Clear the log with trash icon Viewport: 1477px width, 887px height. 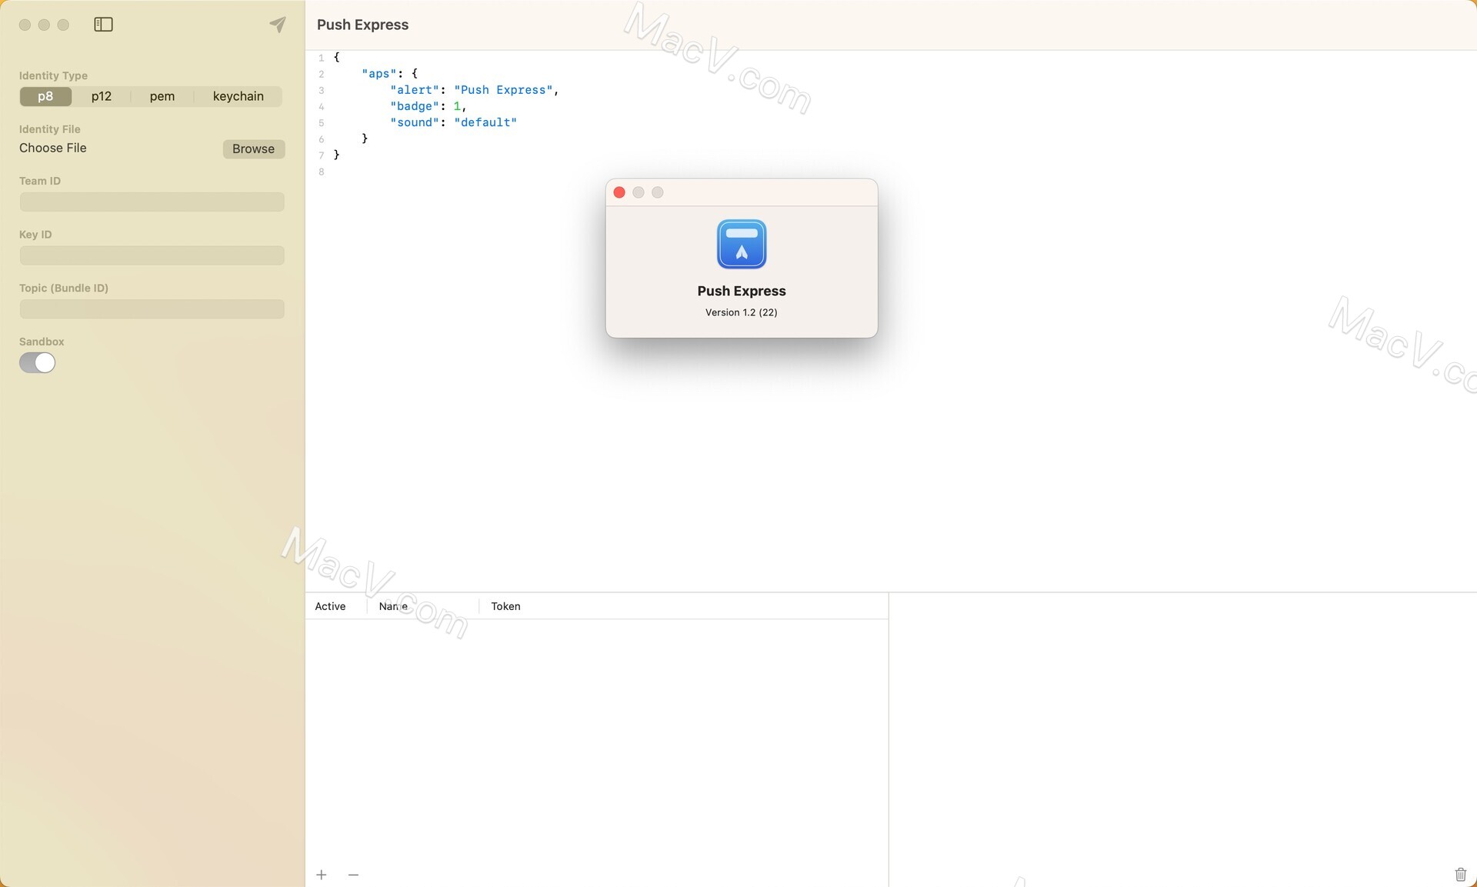pyautogui.click(x=1460, y=875)
